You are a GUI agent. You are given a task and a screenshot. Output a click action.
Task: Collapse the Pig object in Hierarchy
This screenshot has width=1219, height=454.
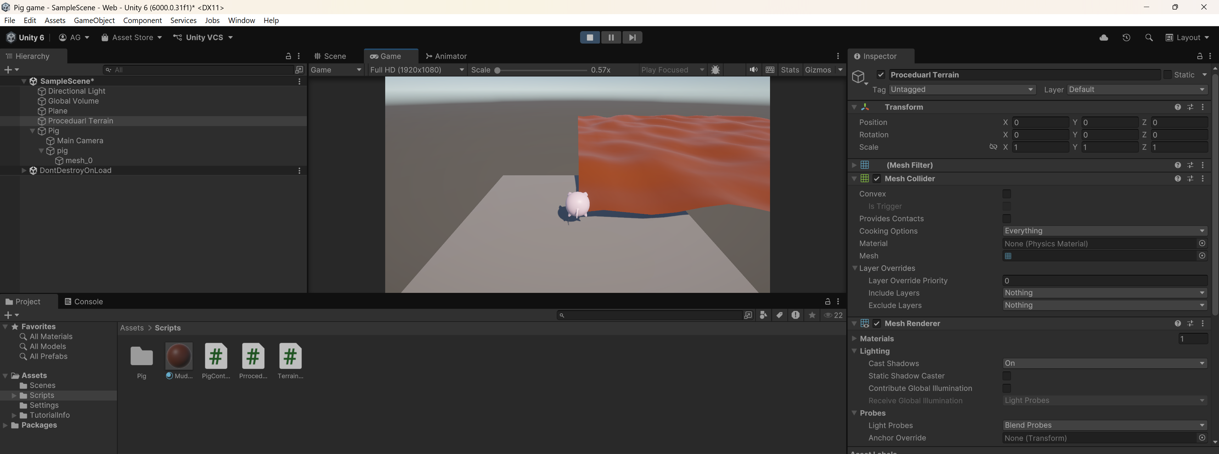coord(32,131)
